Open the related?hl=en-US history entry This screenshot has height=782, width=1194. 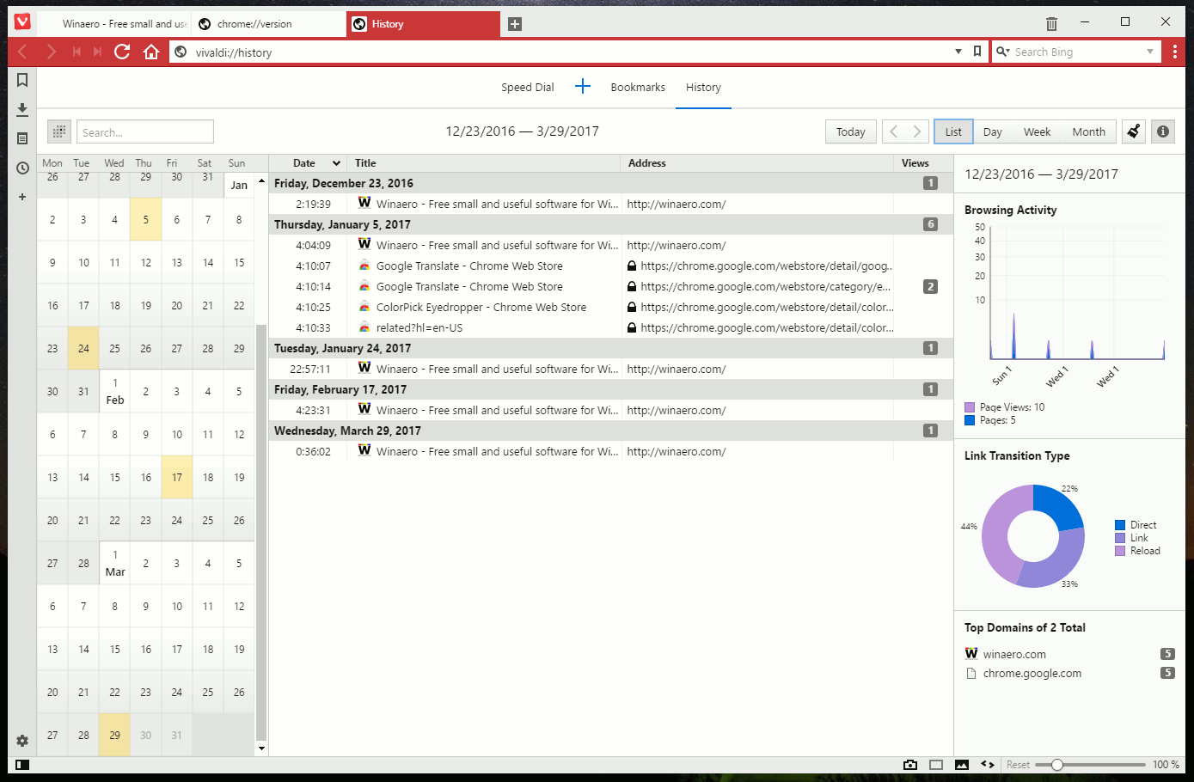(x=611, y=327)
